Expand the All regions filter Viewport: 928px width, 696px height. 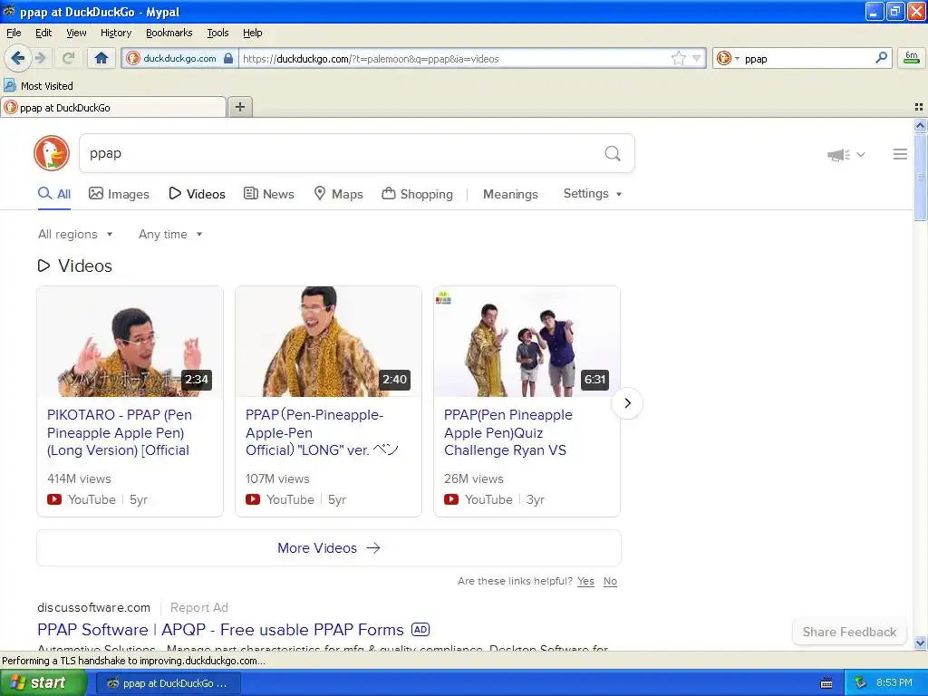tap(75, 235)
